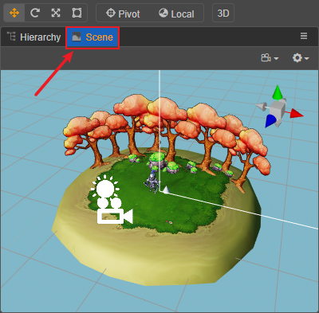Click the red X-axis cone on the gizmo
319x313 pixels.
click(297, 113)
